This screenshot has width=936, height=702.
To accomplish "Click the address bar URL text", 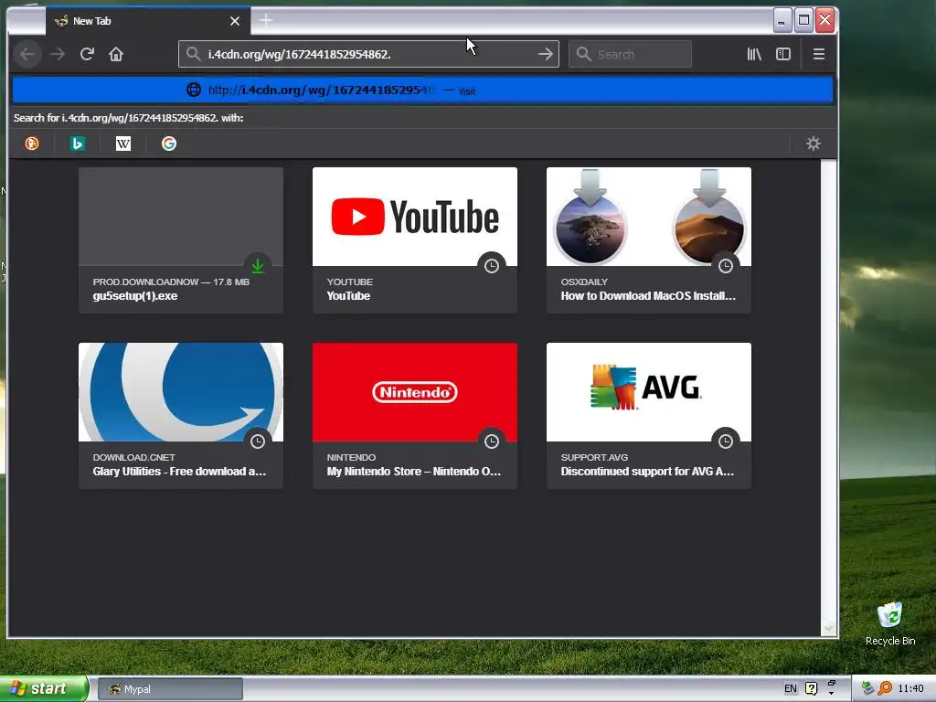I will 299,54.
